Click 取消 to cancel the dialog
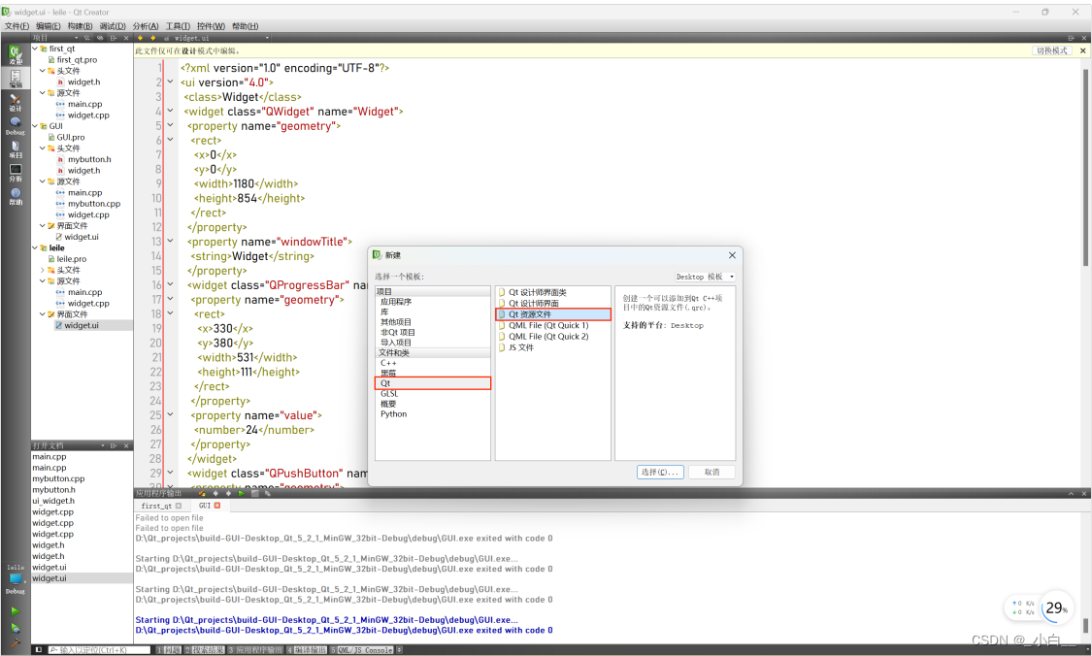The height and width of the screenshot is (656, 1092). tap(711, 473)
